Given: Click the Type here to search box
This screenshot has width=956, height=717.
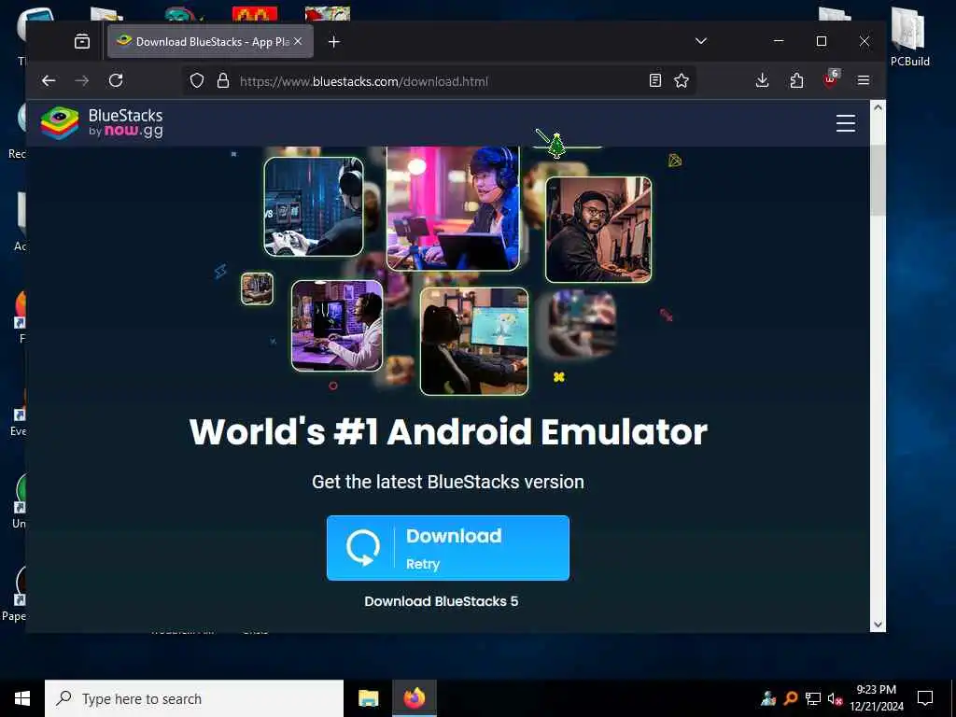Looking at the screenshot, I should [194, 698].
